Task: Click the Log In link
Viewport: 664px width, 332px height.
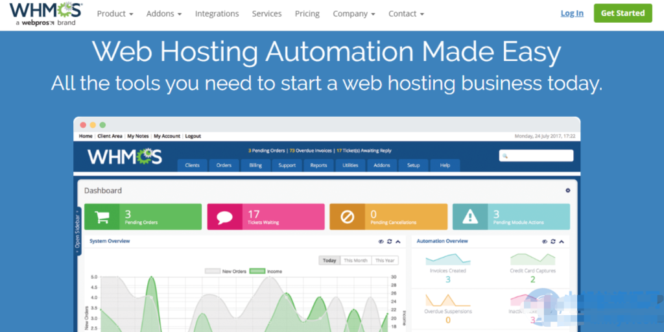Action: point(572,13)
